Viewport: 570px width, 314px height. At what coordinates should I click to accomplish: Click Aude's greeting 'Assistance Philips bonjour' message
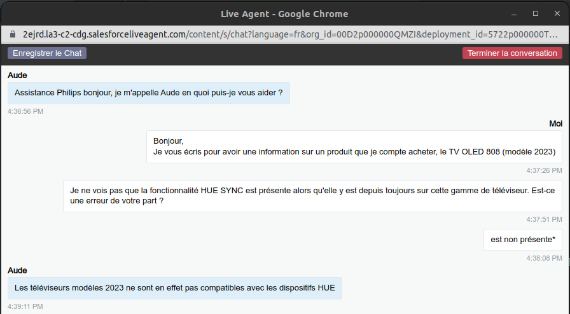pos(149,93)
